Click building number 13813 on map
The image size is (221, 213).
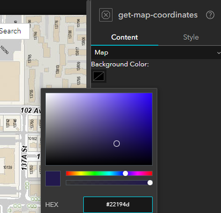pyautogui.click(x=57, y=69)
